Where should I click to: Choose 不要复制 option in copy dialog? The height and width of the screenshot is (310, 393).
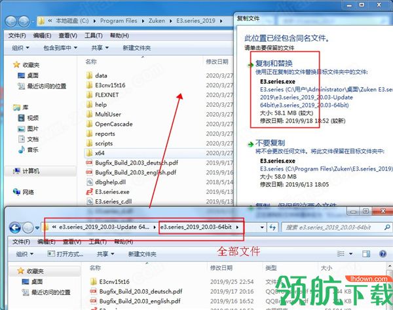(x=270, y=143)
